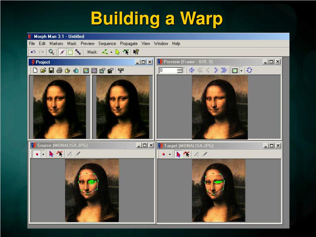This screenshot has width=316, height=237.
Task: Click the grayed pen icon in Target window
Action: [x=197, y=155]
